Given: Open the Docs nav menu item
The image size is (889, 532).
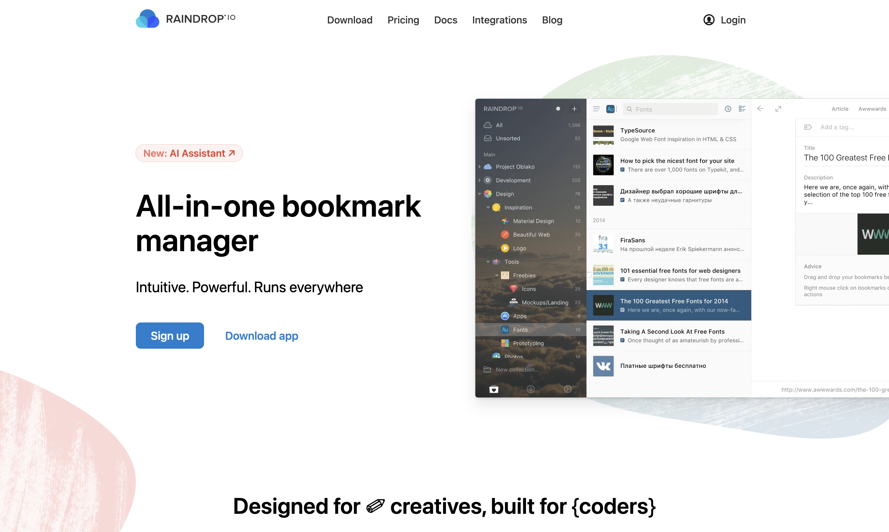Looking at the screenshot, I should [445, 20].
